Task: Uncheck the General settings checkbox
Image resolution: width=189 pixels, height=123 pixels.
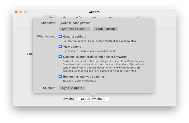Action: [60, 36]
